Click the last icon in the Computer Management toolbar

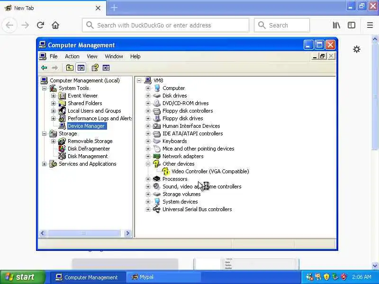click(x=106, y=68)
